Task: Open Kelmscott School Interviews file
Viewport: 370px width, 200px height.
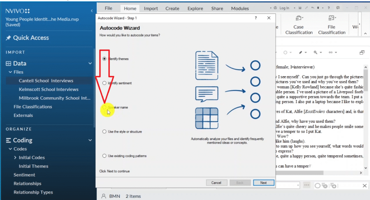Action: click(48, 89)
